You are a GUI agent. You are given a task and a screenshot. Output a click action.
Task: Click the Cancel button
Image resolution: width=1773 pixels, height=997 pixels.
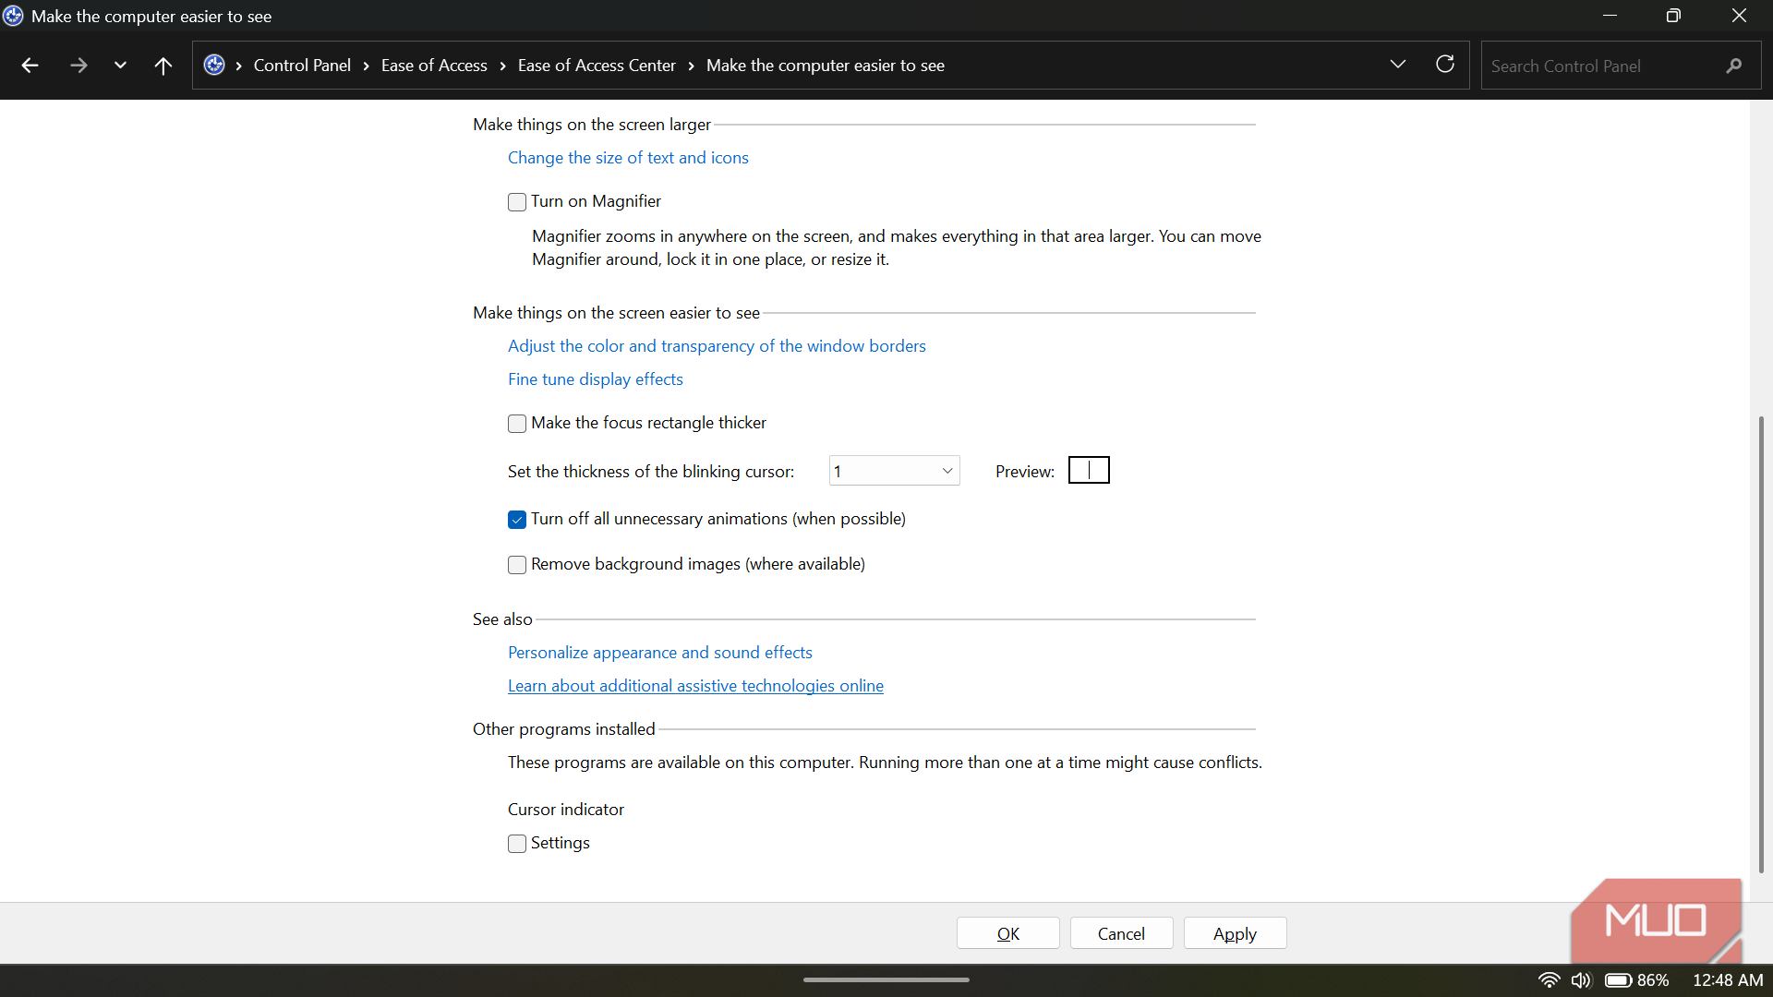(x=1121, y=933)
